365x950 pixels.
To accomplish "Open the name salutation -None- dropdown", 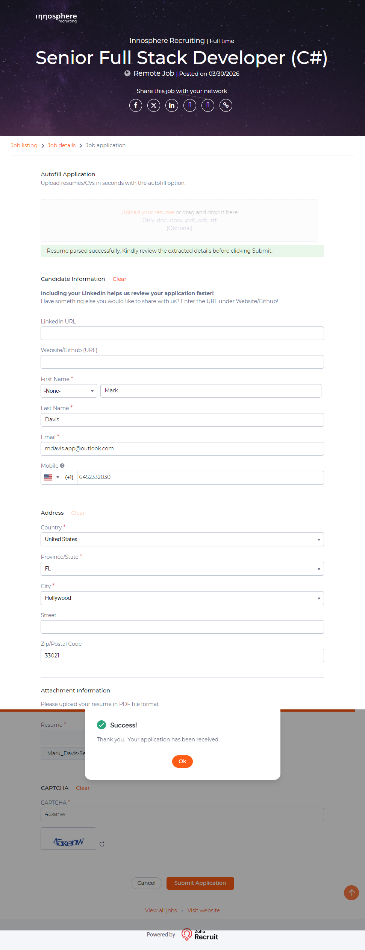I will coord(69,391).
